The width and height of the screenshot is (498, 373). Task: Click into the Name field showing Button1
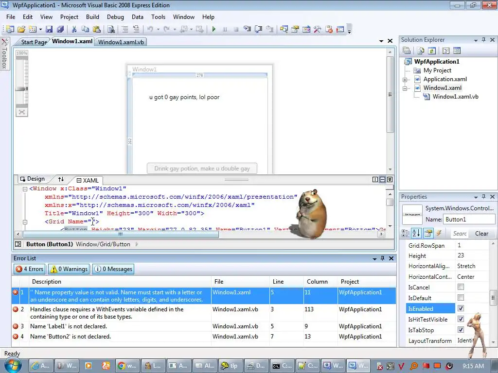pyautogui.click(x=469, y=219)
